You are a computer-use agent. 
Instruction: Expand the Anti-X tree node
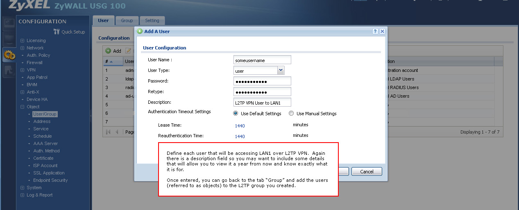coord(22,92)
